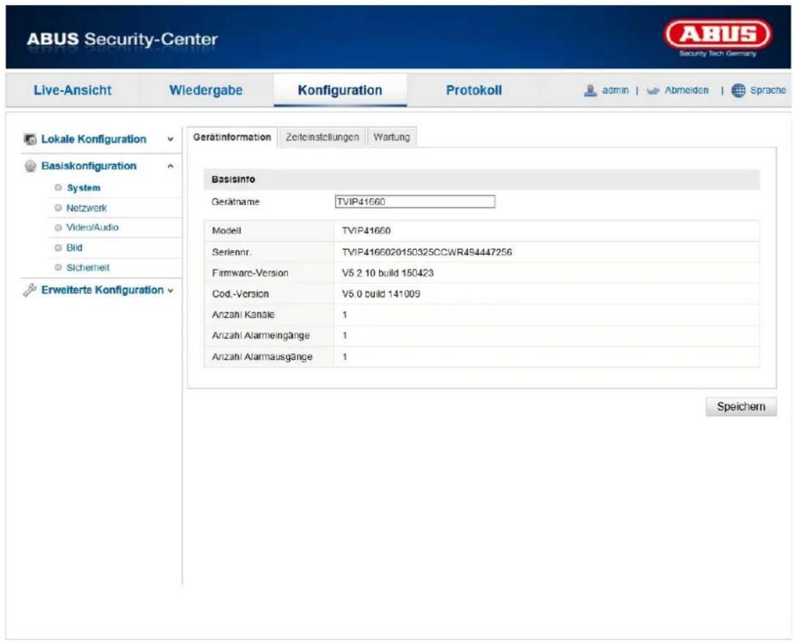Click the Erweiterte Konfiguration wrench icon

30,290
